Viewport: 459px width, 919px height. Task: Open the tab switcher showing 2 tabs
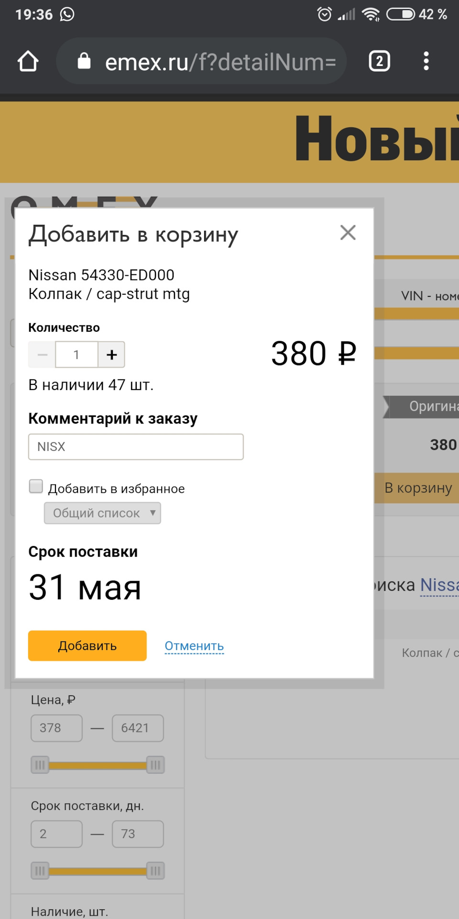click(x=379, y=61)
